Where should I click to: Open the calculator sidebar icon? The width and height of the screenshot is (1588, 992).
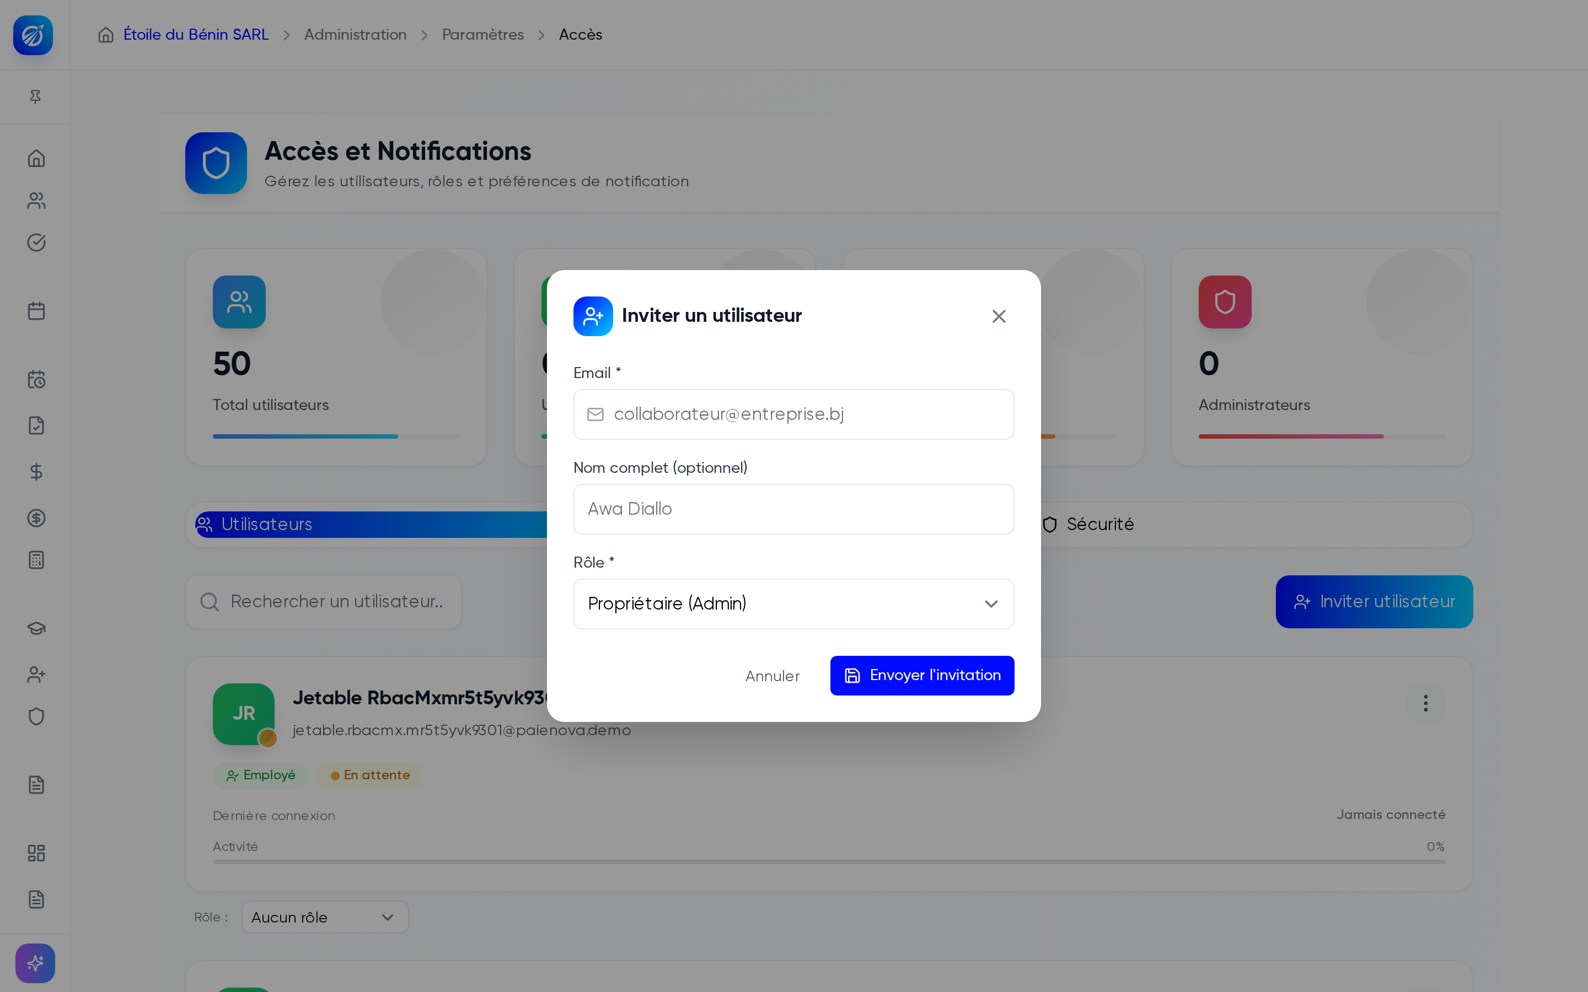coord(36,559)
